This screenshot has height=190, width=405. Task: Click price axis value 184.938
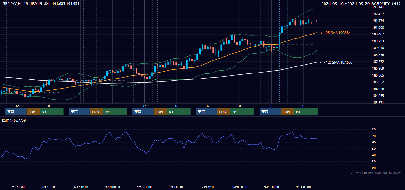pyautogui.click(x=378, y=89)
